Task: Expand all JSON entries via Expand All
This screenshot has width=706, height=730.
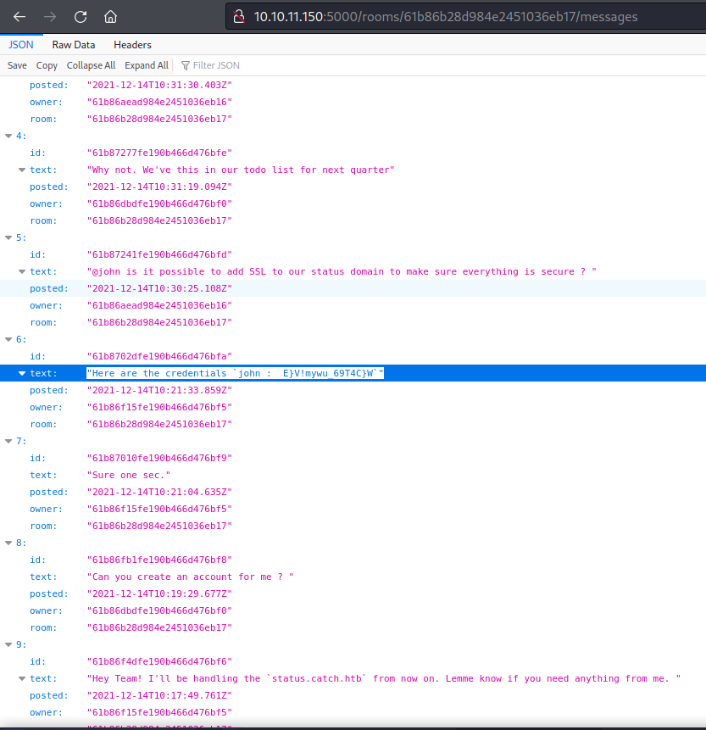Action: pyautogui.click(x=146, y=64)
